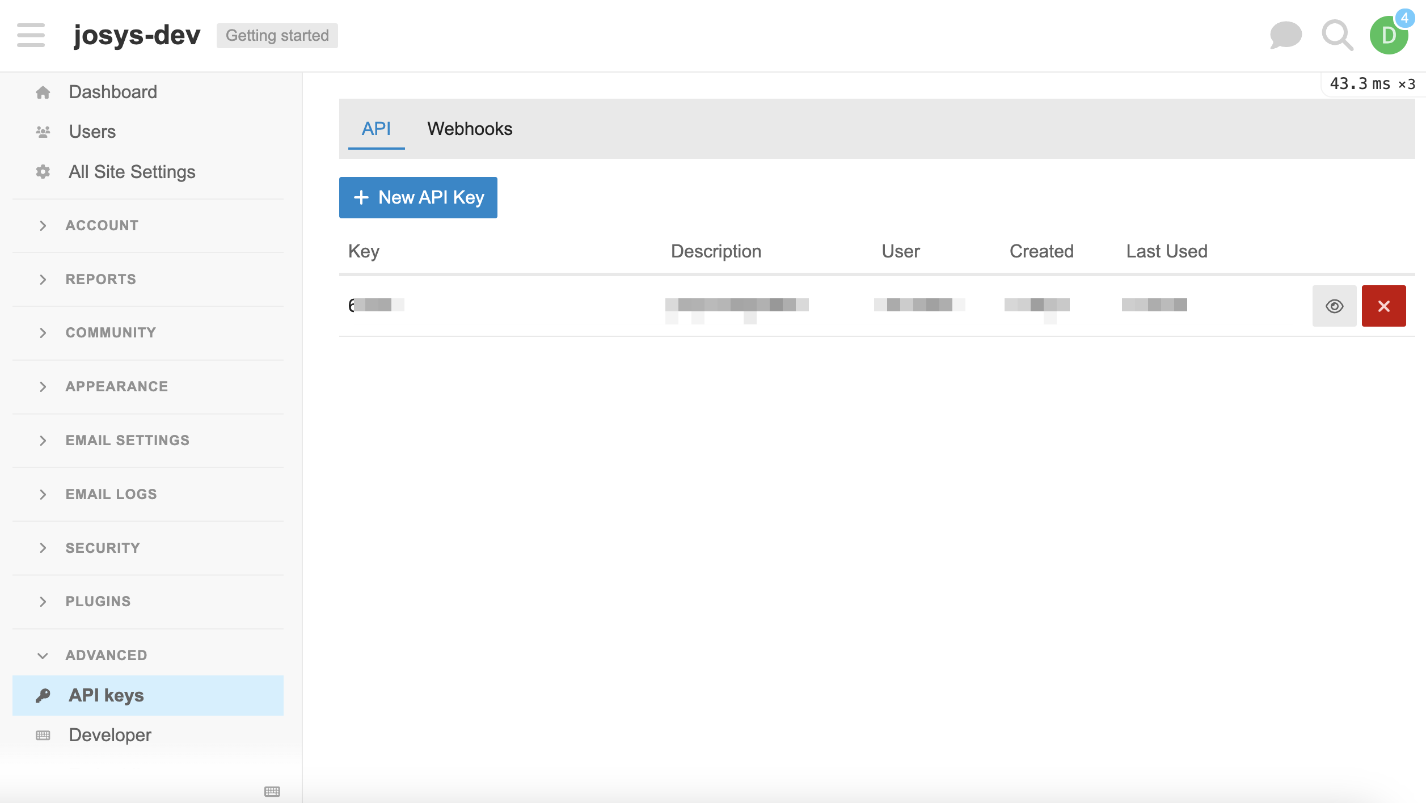Expand the Reports section
This screenshot has width=1426, height=803.
(x=101, y=279)
